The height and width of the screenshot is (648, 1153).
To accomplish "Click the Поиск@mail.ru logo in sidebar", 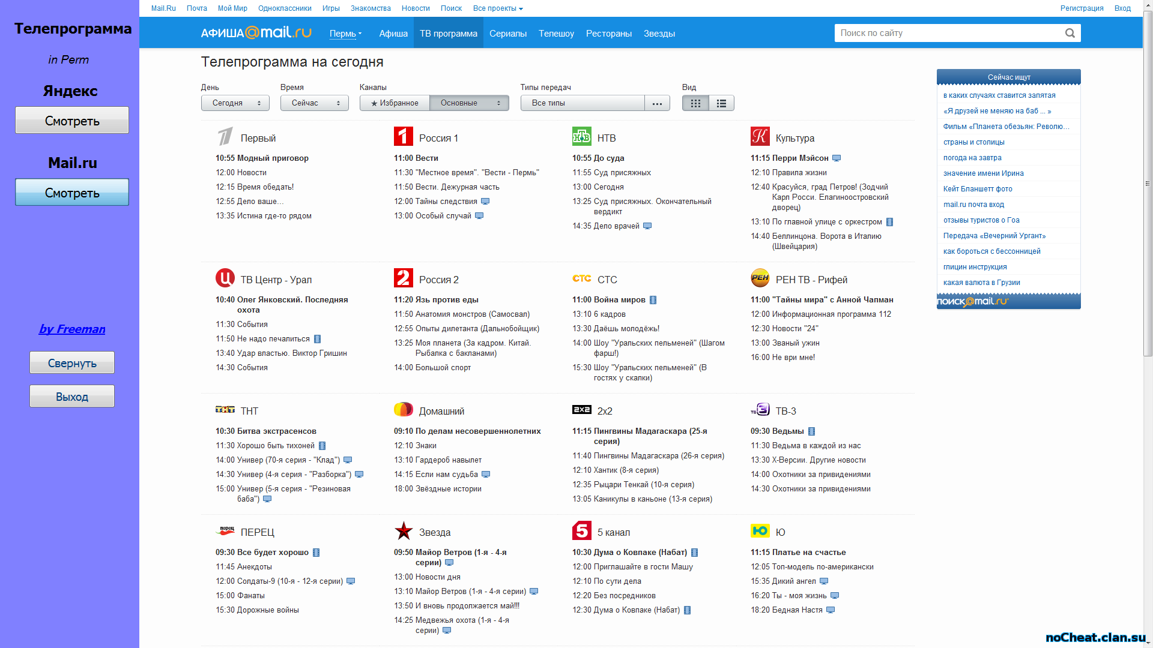I will point(973,301).
